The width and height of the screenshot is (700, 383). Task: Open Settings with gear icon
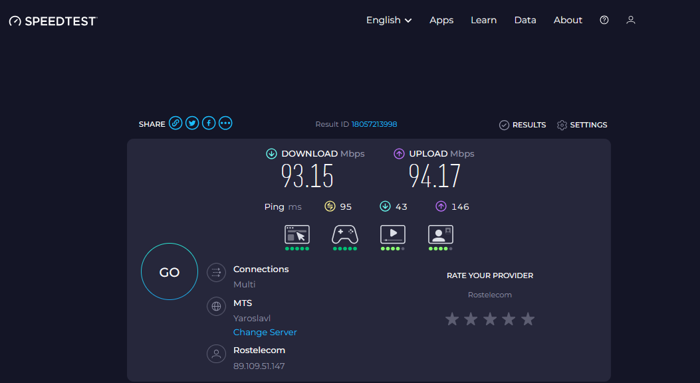tap(582, 125)
